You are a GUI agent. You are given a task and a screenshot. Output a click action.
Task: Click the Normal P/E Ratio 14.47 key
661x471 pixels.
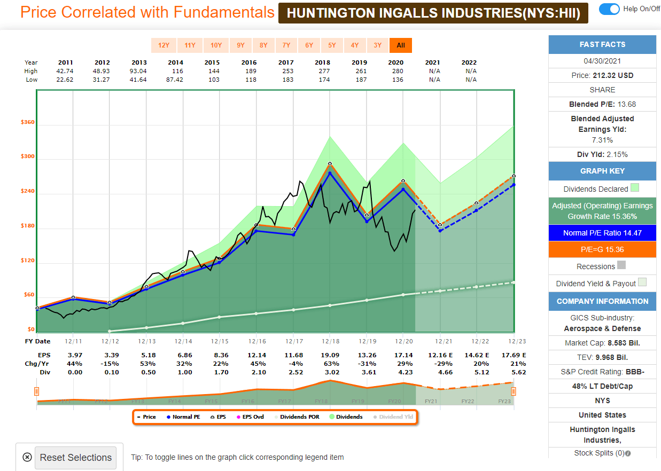602,233
